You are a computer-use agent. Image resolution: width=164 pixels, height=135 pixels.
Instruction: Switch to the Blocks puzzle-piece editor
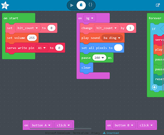coord(81,5)
